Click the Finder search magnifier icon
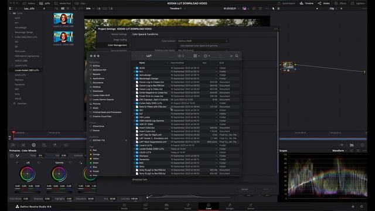375x211 pixels. (237, 56)
